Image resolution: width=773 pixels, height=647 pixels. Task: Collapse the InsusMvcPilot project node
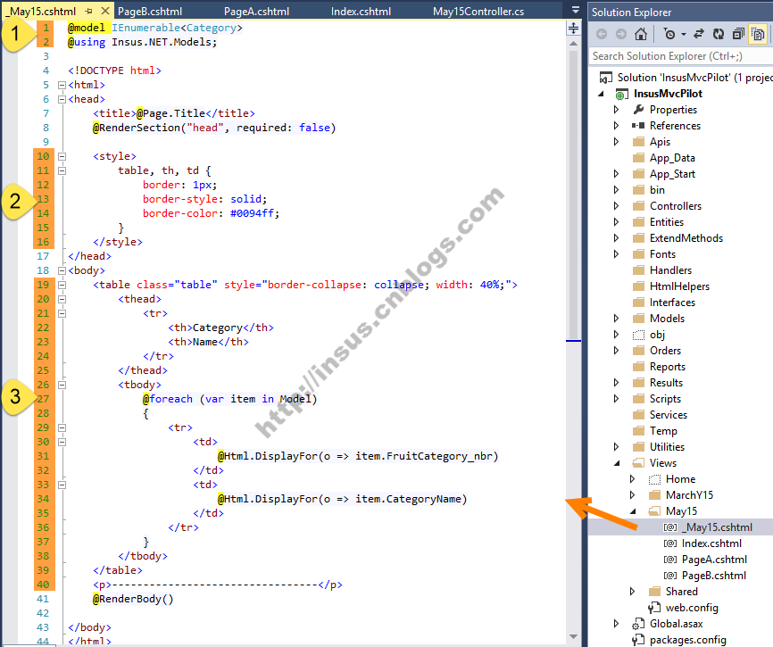click(601, 94)
